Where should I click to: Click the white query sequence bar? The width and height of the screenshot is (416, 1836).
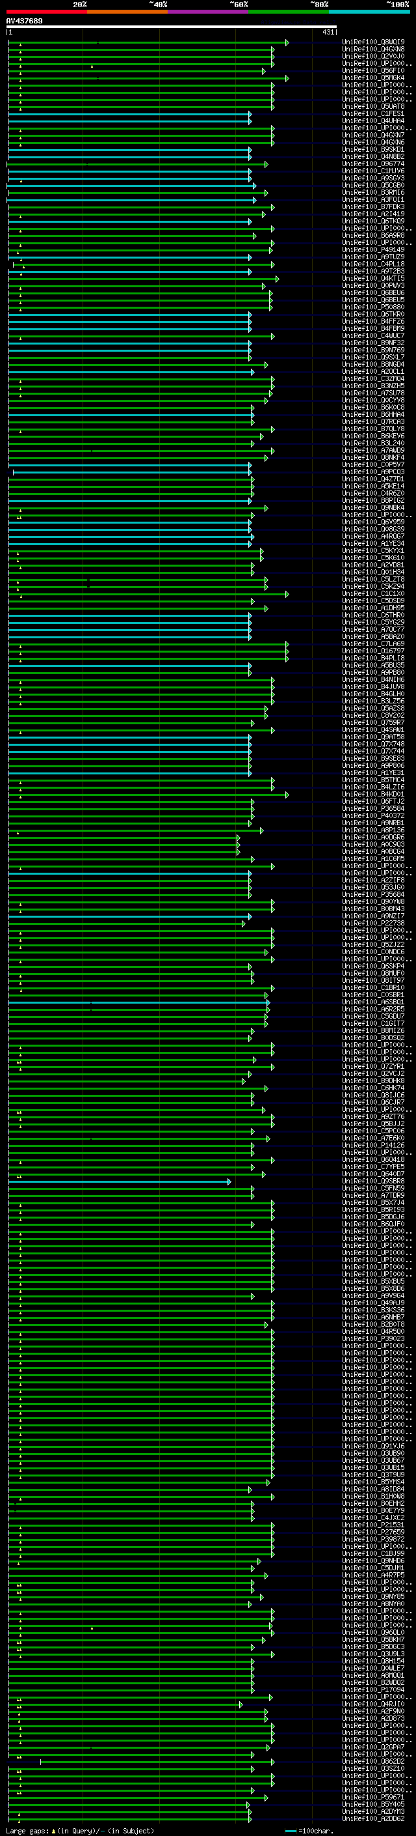tap(172, 26)
